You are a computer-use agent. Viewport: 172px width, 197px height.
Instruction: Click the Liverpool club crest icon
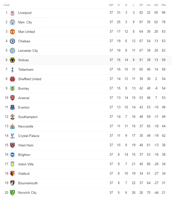click(x=12, y=13)
